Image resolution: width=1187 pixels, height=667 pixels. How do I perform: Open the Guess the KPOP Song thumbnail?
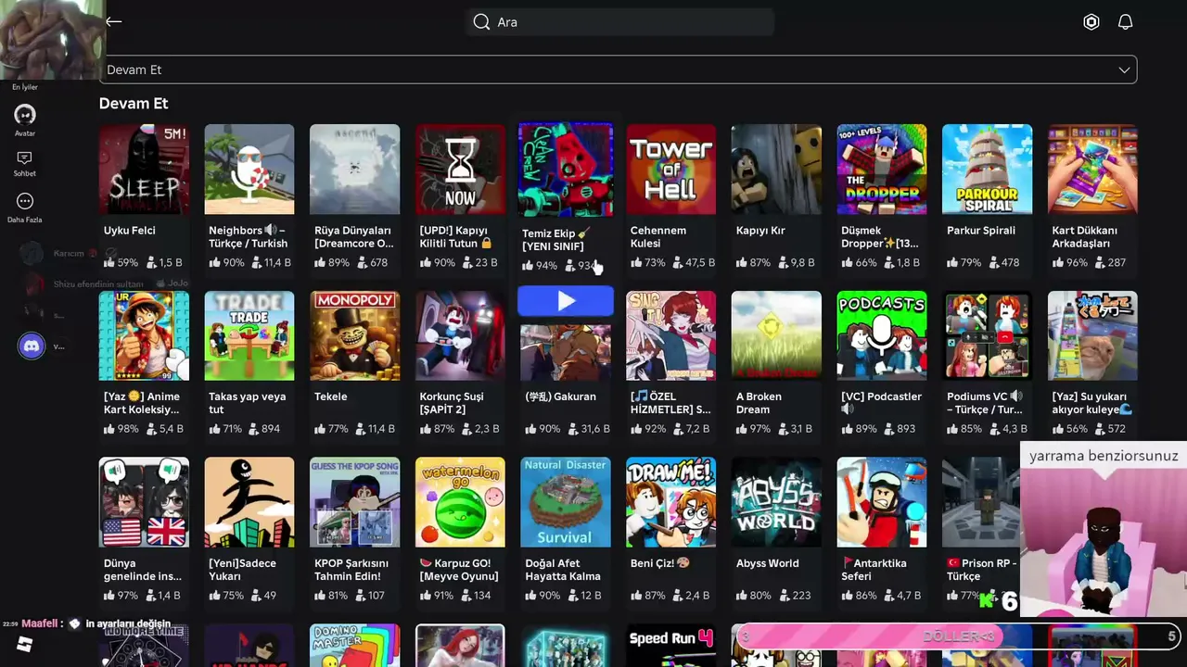pos(355,502)
